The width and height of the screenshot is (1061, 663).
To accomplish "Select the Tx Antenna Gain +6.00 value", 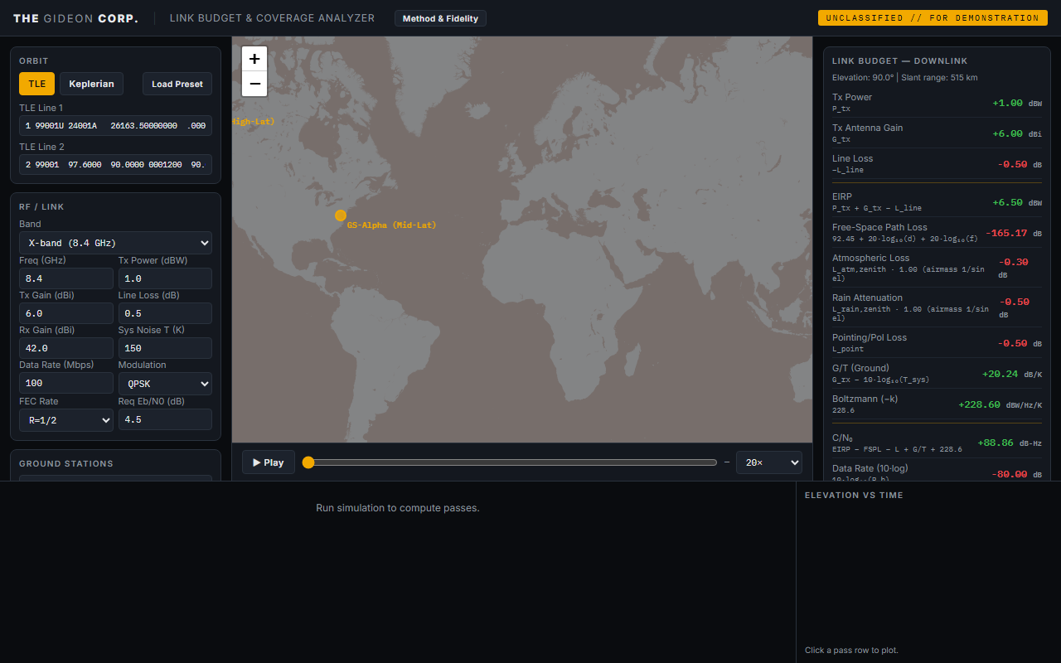I will (1008, 133).
